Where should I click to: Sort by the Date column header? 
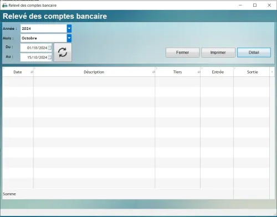[x=18, y=72]
